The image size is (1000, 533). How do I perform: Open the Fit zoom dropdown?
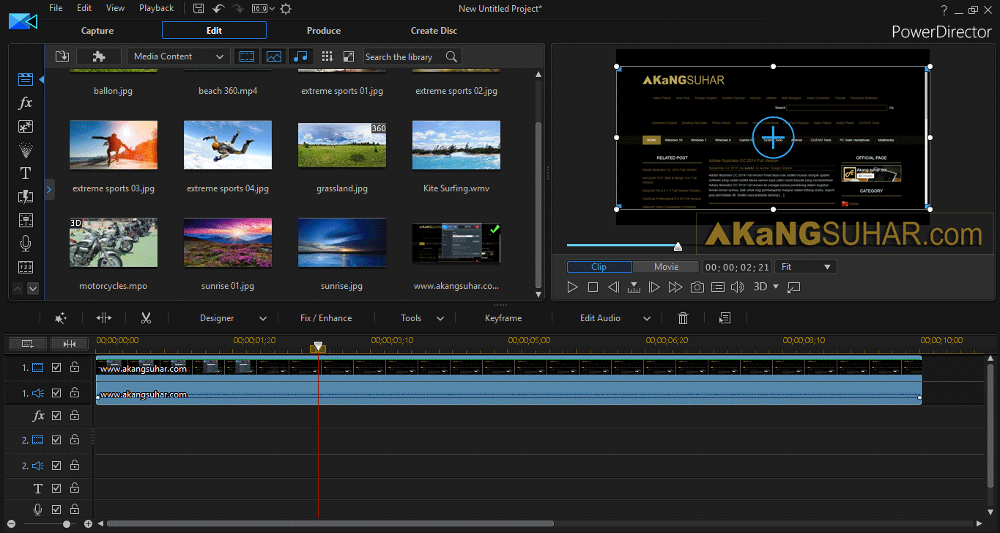coord(807,267)
